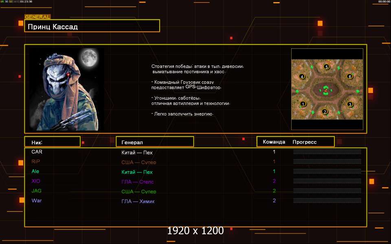This screenshot has height=244, width=391.
Task: Select start position 5 on the map
Action: click(326, 66)
